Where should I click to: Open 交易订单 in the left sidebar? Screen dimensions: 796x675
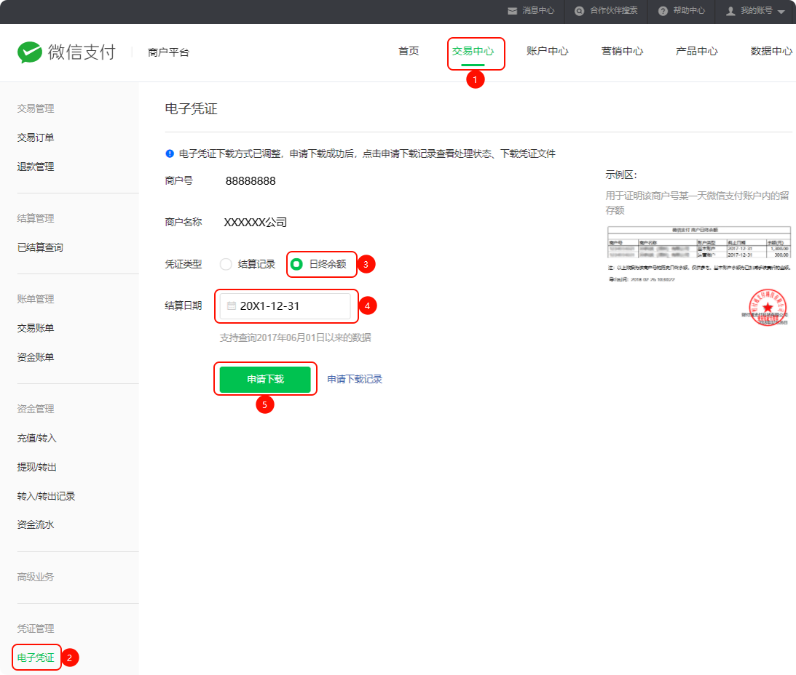click(36, 137)
